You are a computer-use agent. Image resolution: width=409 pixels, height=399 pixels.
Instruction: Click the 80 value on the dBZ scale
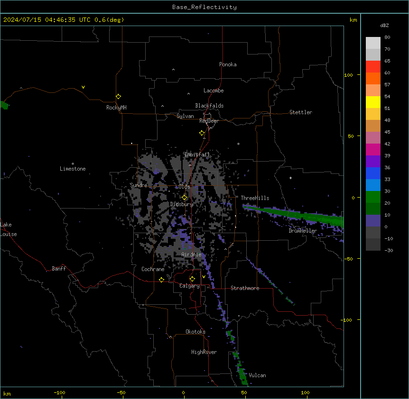pos(387,37)
